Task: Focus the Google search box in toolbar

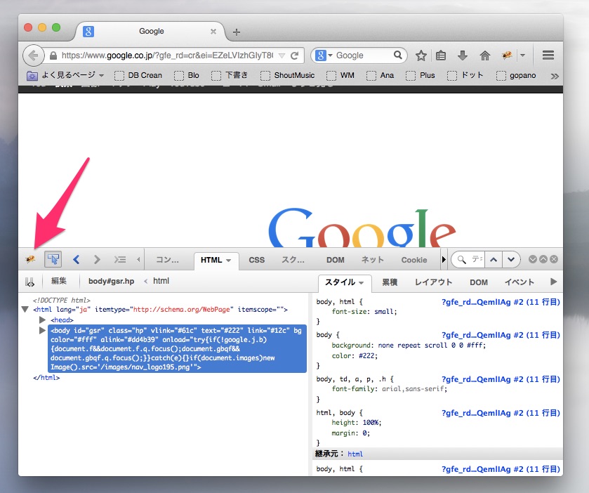Action: [362, 55]
